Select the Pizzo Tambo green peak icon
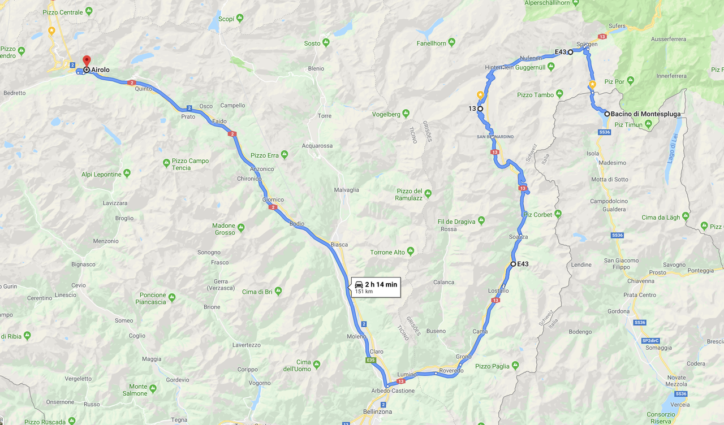The image size is (724, 425). [x=559, y=94]
